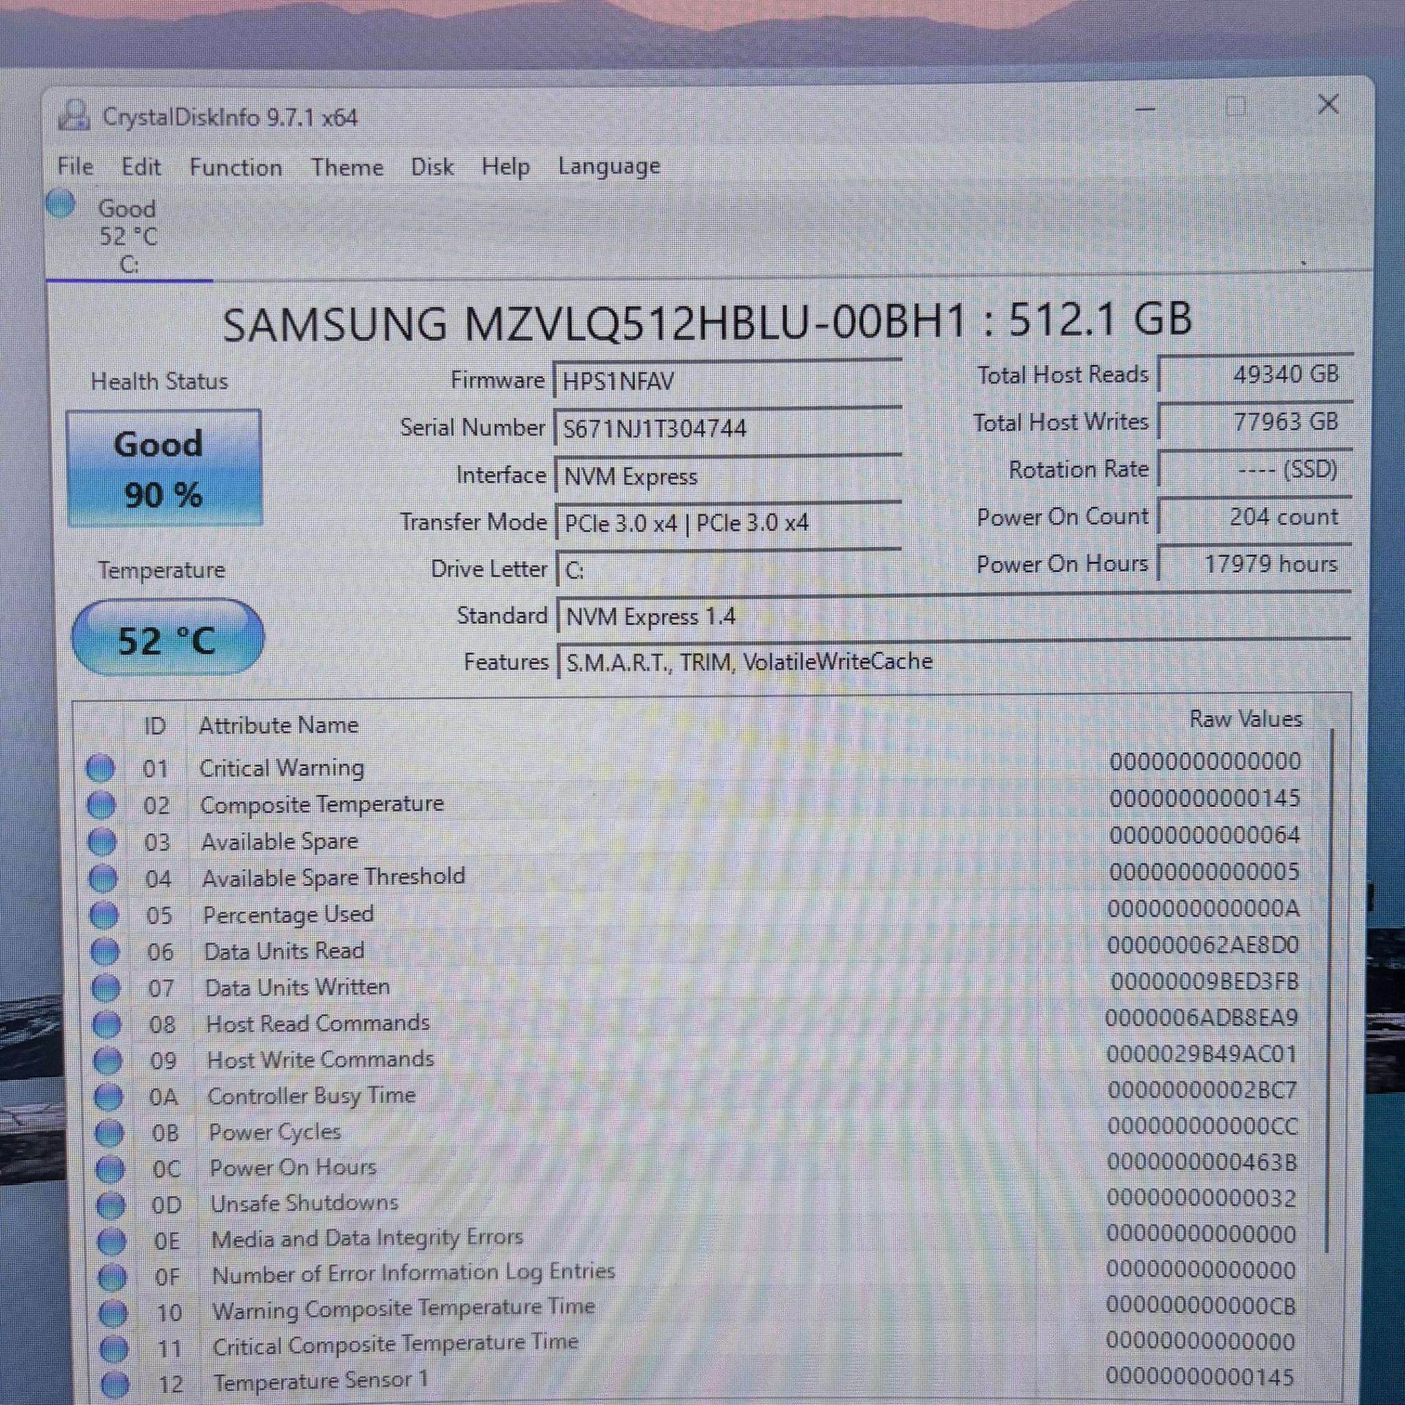Screen dimensions: 1405x1405
Task: Click raw value 000000000463B
Action: 1202,1162
